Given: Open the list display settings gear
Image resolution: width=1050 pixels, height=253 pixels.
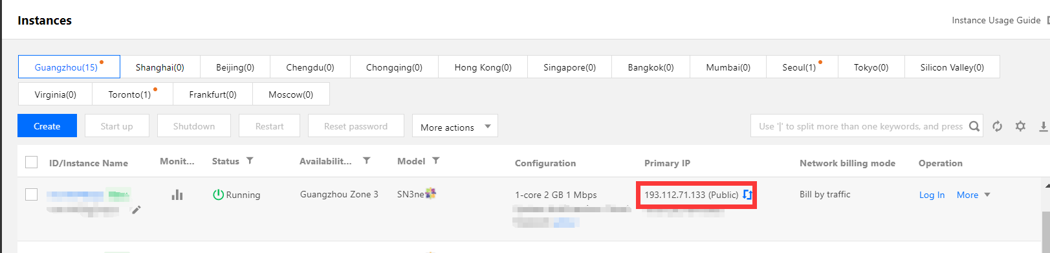Looking at the screenshot, I should 1020,126.
